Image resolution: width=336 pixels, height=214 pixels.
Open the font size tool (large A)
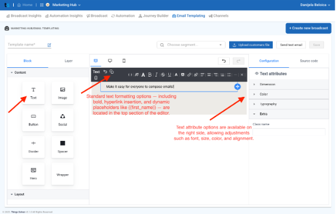(x=143, y=75)
